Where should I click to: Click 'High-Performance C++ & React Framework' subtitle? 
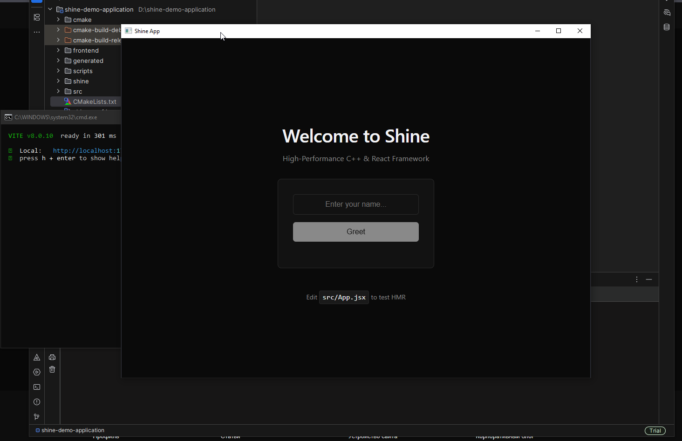356,159
